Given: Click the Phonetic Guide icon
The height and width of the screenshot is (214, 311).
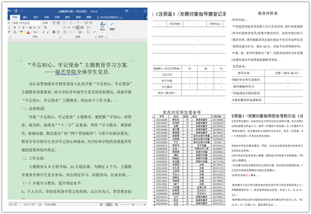Looking at the screenshot, I should 54,23.
